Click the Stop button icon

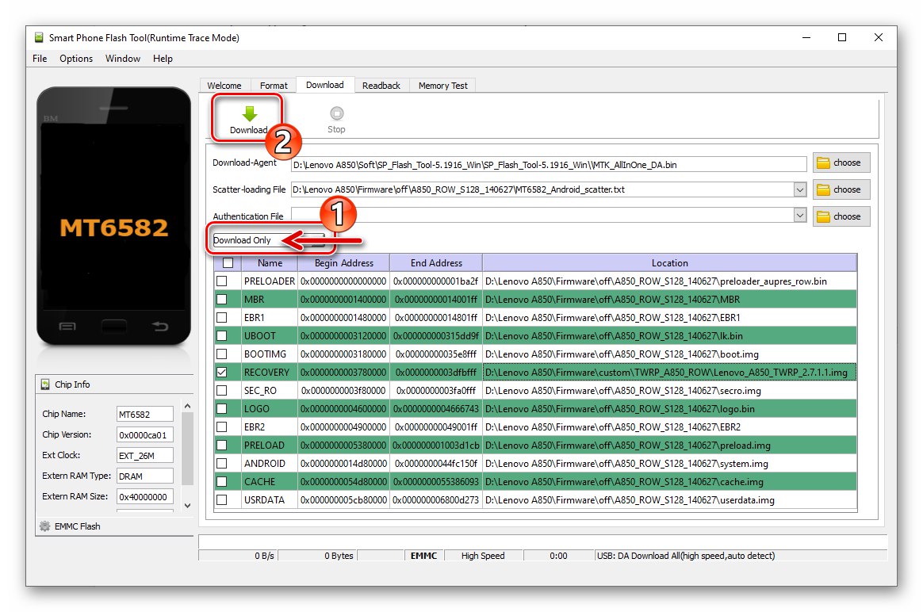[337, 113]
